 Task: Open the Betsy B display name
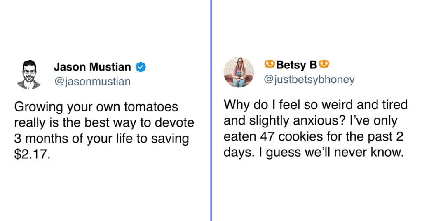tap(297, 65)
